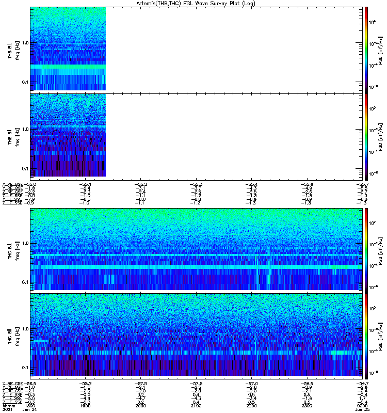Click the 'X_RE_GSE' label under the THB panels
The image size is (387, 413).
pyautogui.click(x=12, y=184)
